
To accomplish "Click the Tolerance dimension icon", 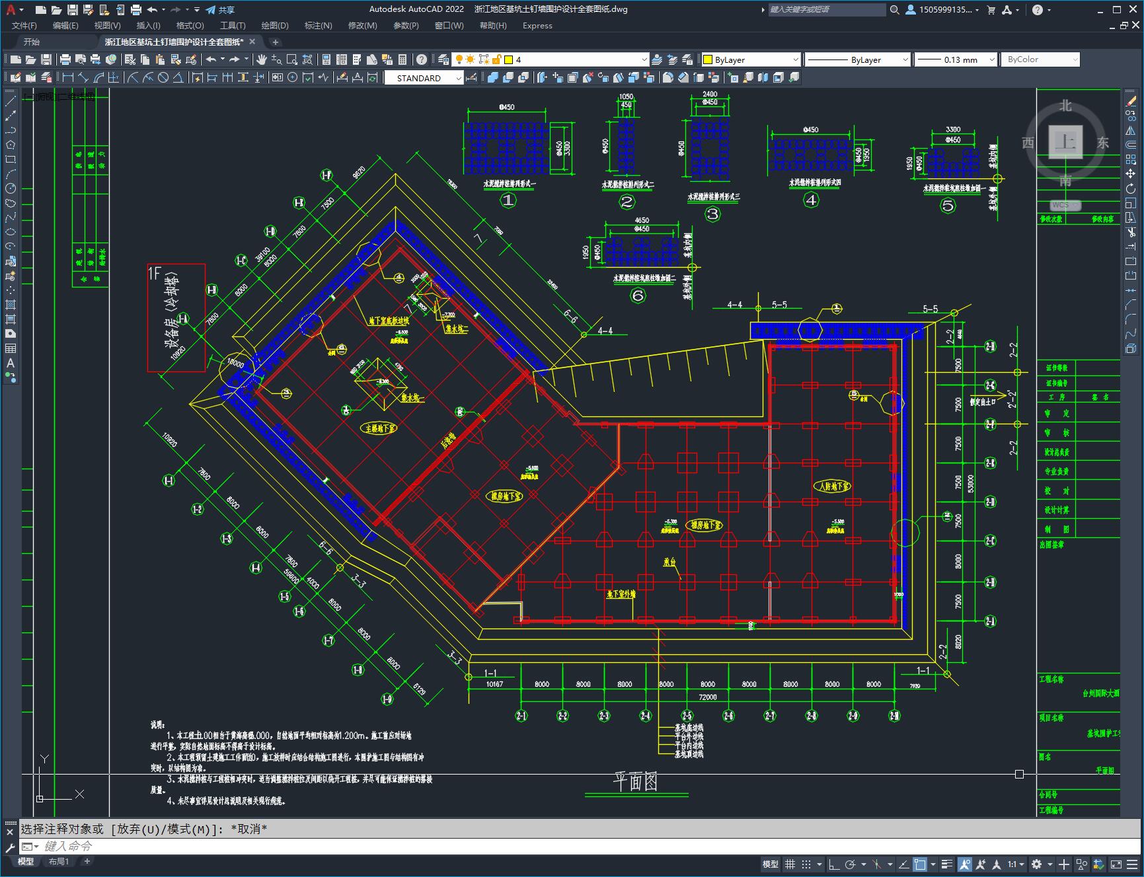I will pyautogui.click(x=277, y=77).
